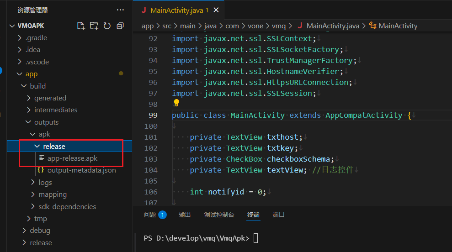Screen dimensions: 452x252
Task: Refresh the explorer file tree
Action: click(x=107, y=26)
